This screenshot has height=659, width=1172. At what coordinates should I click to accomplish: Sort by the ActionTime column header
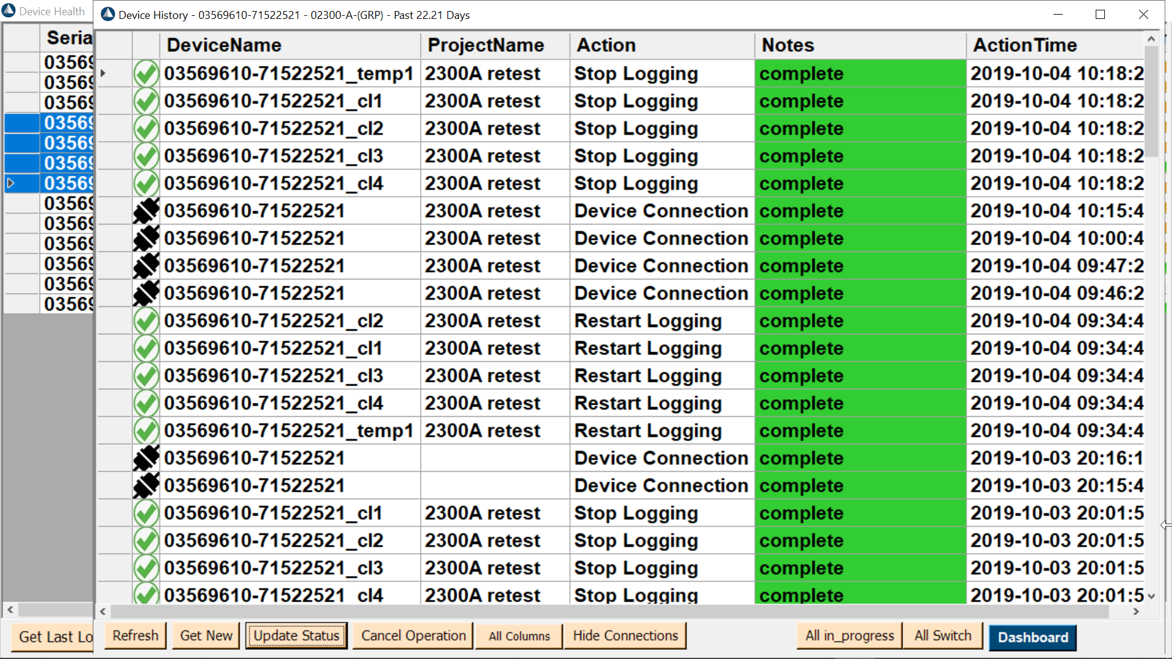coord(1024,45)
